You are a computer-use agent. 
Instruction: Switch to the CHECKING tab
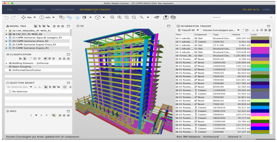point(39,10)
